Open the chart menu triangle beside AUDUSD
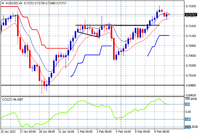 3,3
